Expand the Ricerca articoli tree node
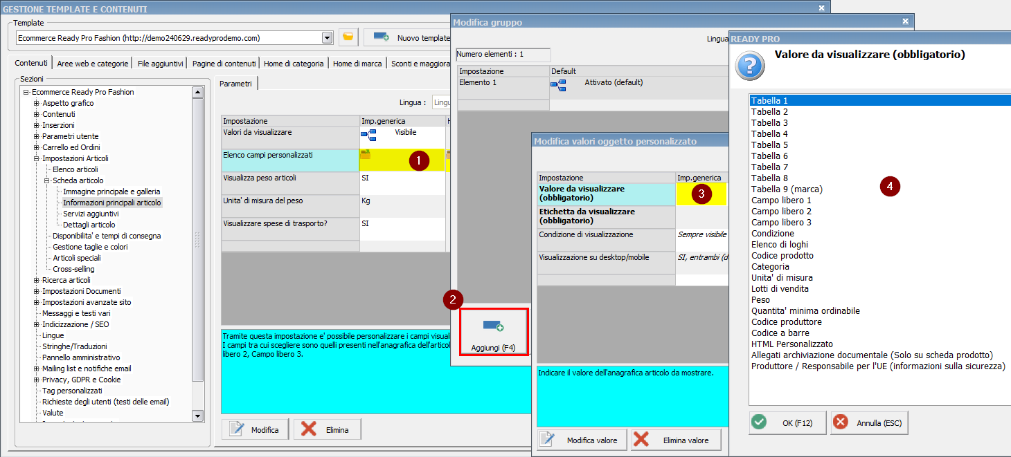Image resolution: width=1011 pixels, height=457 pixels. 37,280
